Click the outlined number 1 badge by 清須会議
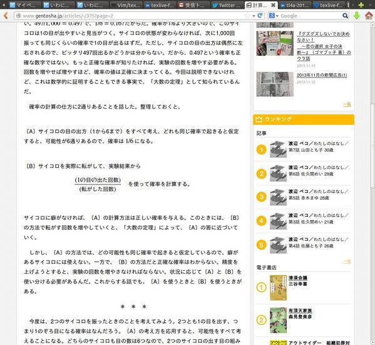The height and width of the screenshot is (345, 375). 262,287
